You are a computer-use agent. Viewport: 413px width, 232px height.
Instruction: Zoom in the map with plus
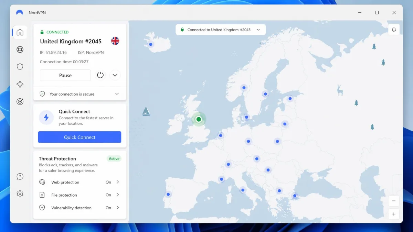[x=394, y=214]
